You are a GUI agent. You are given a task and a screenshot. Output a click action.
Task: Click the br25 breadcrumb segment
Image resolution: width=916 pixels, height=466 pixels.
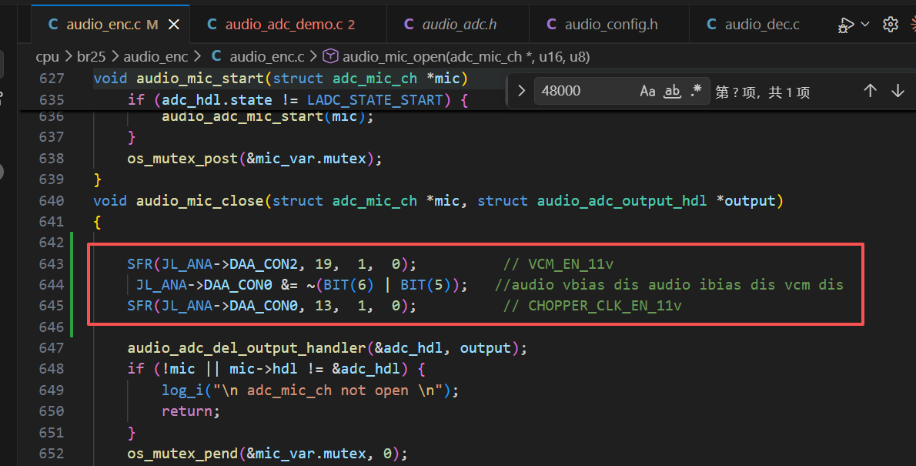click(91, 57)
